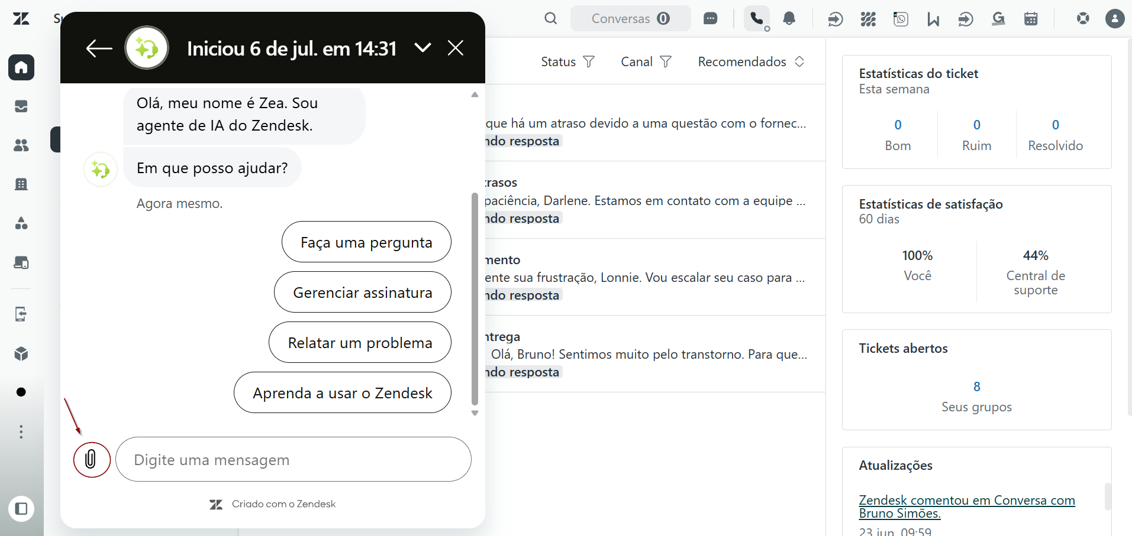1132x536 pixels.
Task: Click the Atualizações panel scrollbar
Action: pos(1108,496)
